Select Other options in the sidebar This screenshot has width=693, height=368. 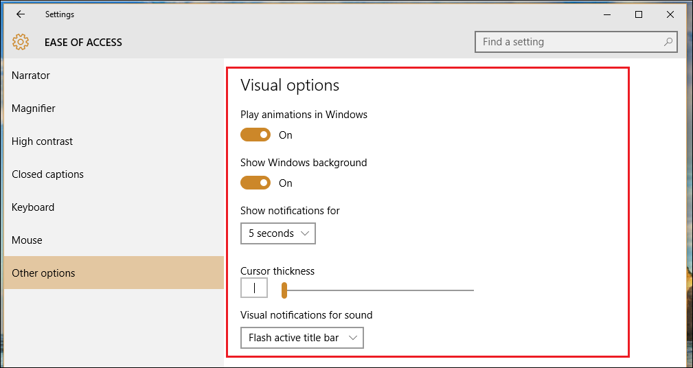tap(43, 273)
